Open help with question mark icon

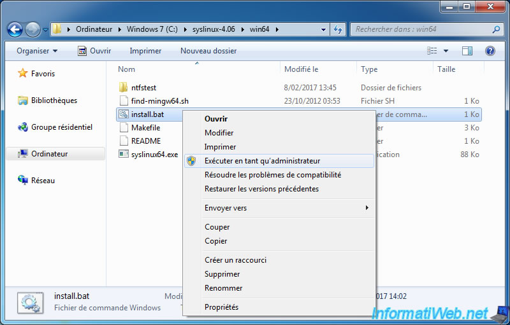click(x=490, y=51)
